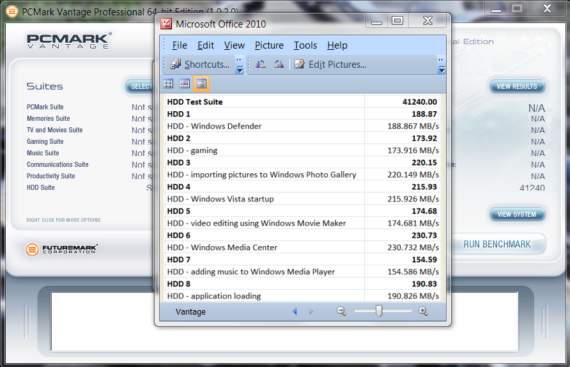Zoom in using the magnifier plus icon
This screenshot has height=367, width=570.
423,311
